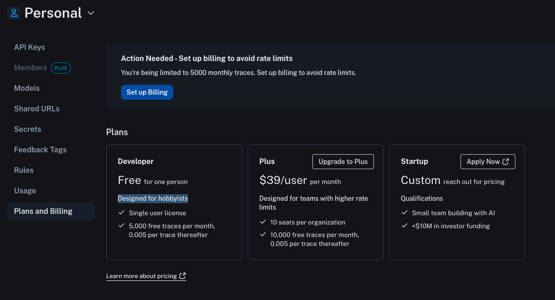This screenshot has height=300, width=555.
Task: Open the API Keys settings section
Action: pyautogui.click(x=29, y=47)
